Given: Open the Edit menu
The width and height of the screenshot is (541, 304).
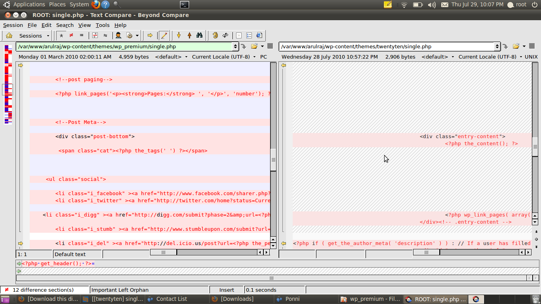Looking at the screenshot, I should tap(46, 25).
